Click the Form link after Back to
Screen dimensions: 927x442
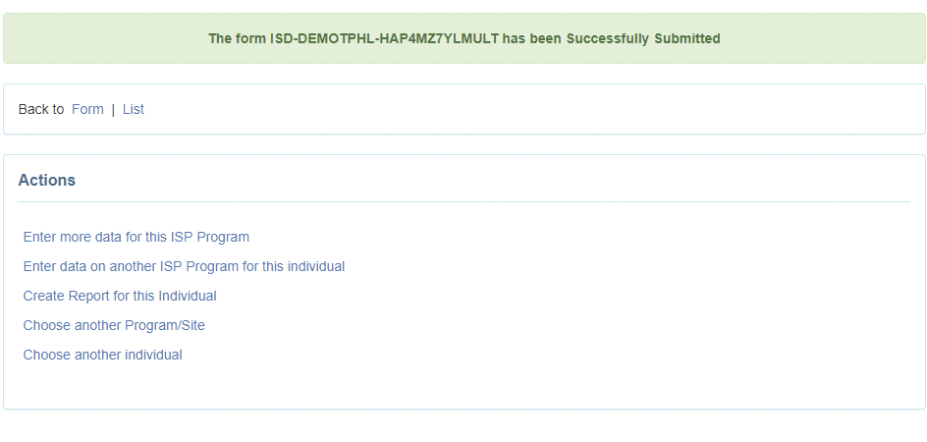click(x=87, y=109)
